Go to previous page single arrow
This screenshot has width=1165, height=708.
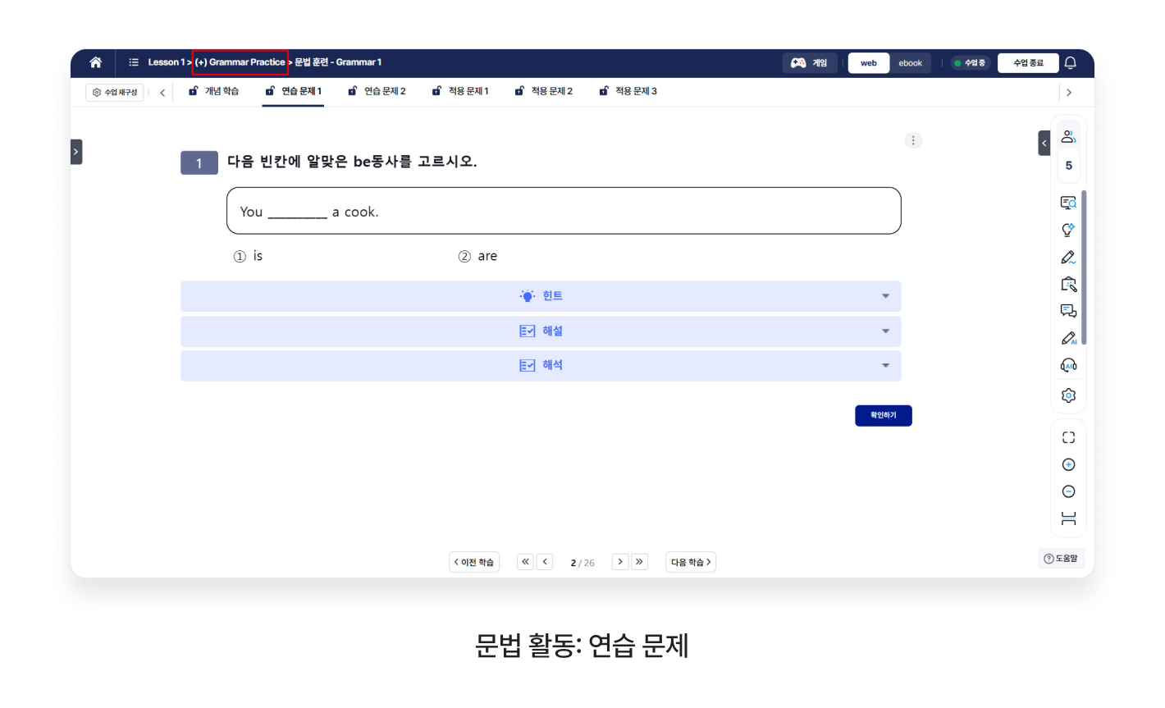coord(545,562)
